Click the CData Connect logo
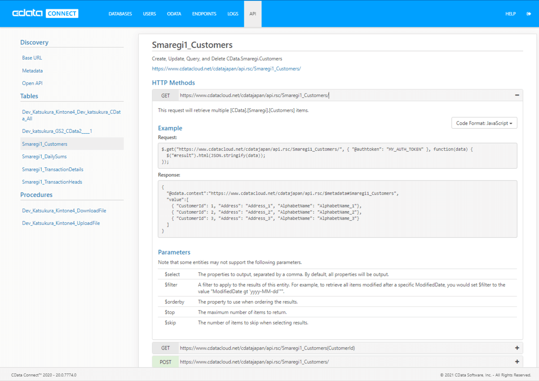The height and width of the screenshot is (381, 539). pyautogui.click(x=45, y=13)
